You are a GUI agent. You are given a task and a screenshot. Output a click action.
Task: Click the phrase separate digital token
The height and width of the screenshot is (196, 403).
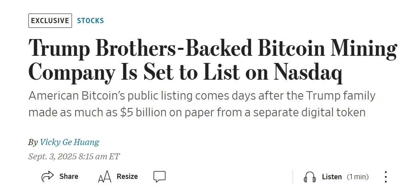[x=309, y=113]
